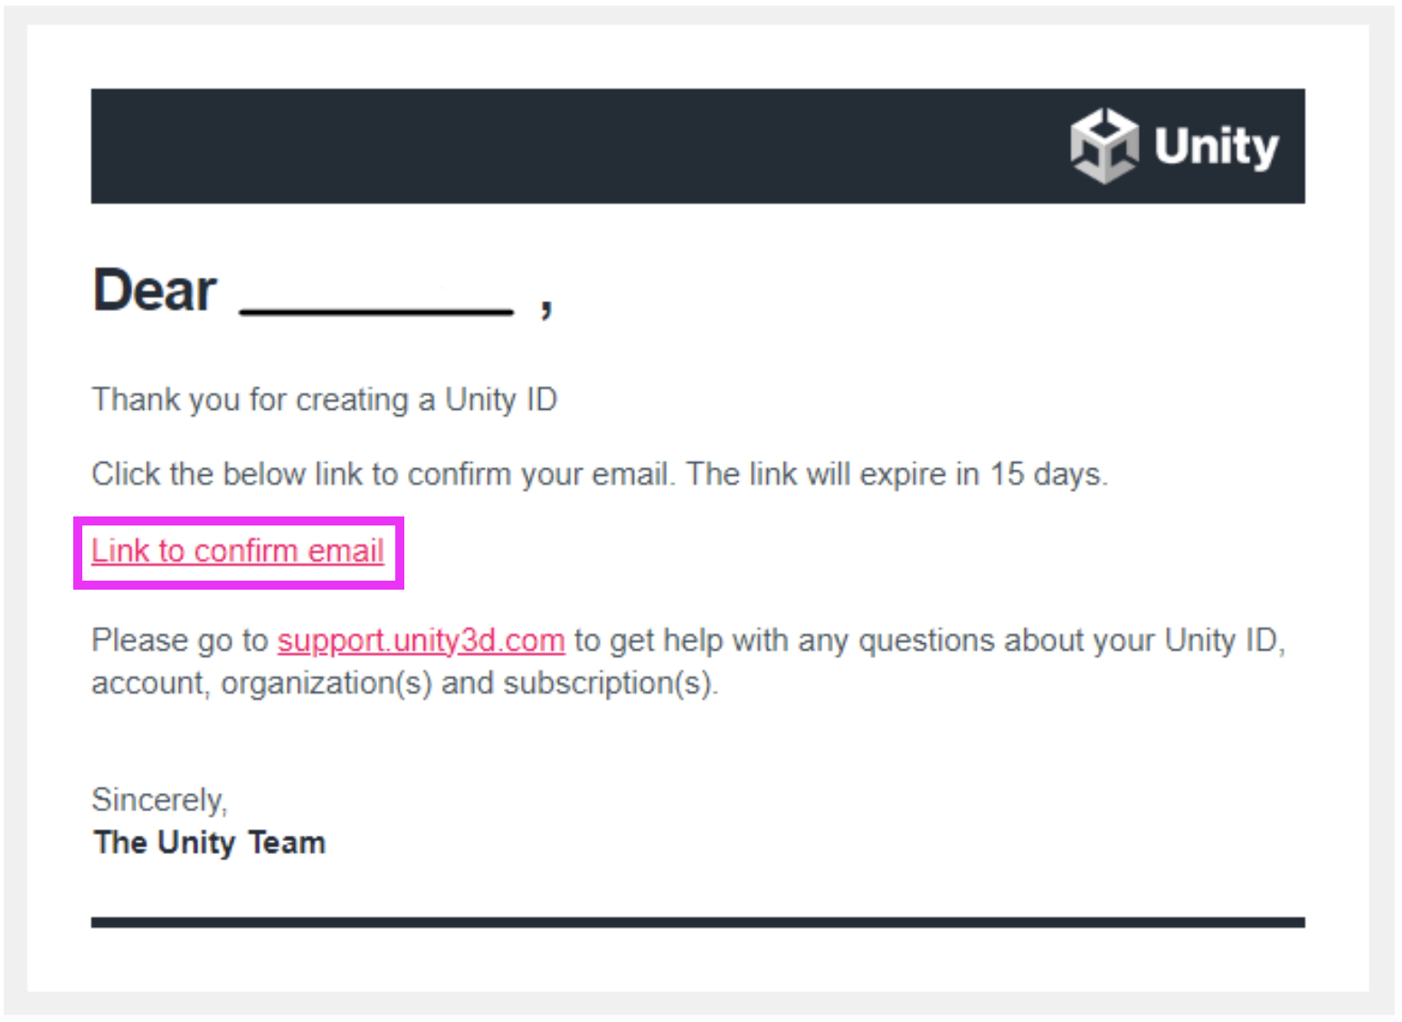Click the comma after the name line
Viewport: 1402px width, 1022px height.
[545, 308]
